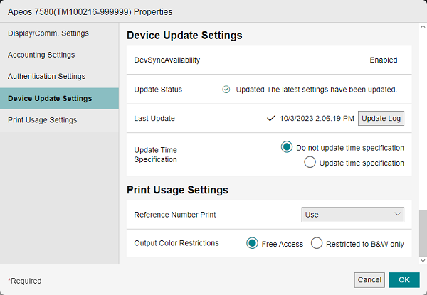Image resolution: width=427 pixels, height=295 pixels.
Task: Click the Device Update Settings heading
Action: tap(184, 36)
